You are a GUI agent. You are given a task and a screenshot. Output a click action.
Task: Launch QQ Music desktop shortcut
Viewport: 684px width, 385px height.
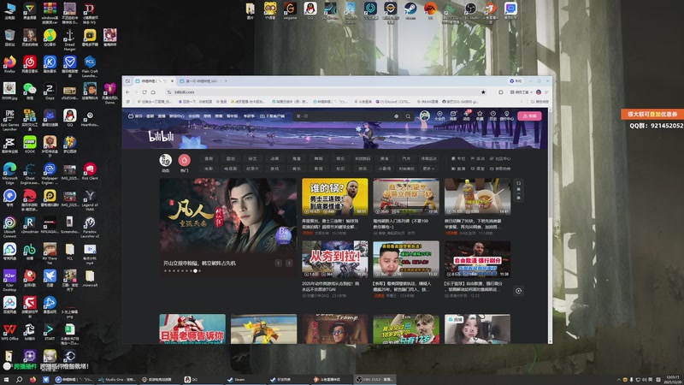click(50, 38)
